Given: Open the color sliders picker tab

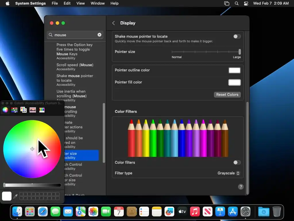Looking at the screenshot, I should 14,110.
